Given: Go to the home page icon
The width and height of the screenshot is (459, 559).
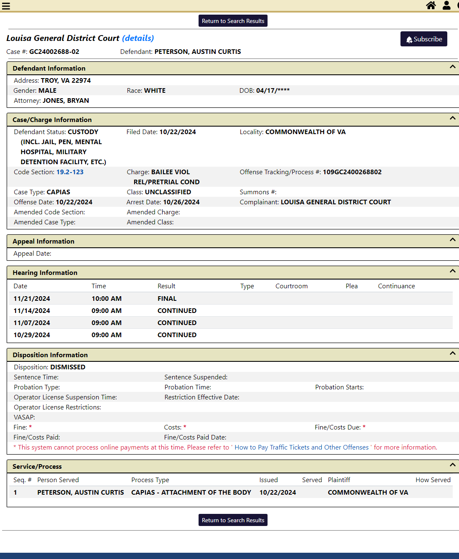Looking at the screenshot, I should click(x=431, y=5).
